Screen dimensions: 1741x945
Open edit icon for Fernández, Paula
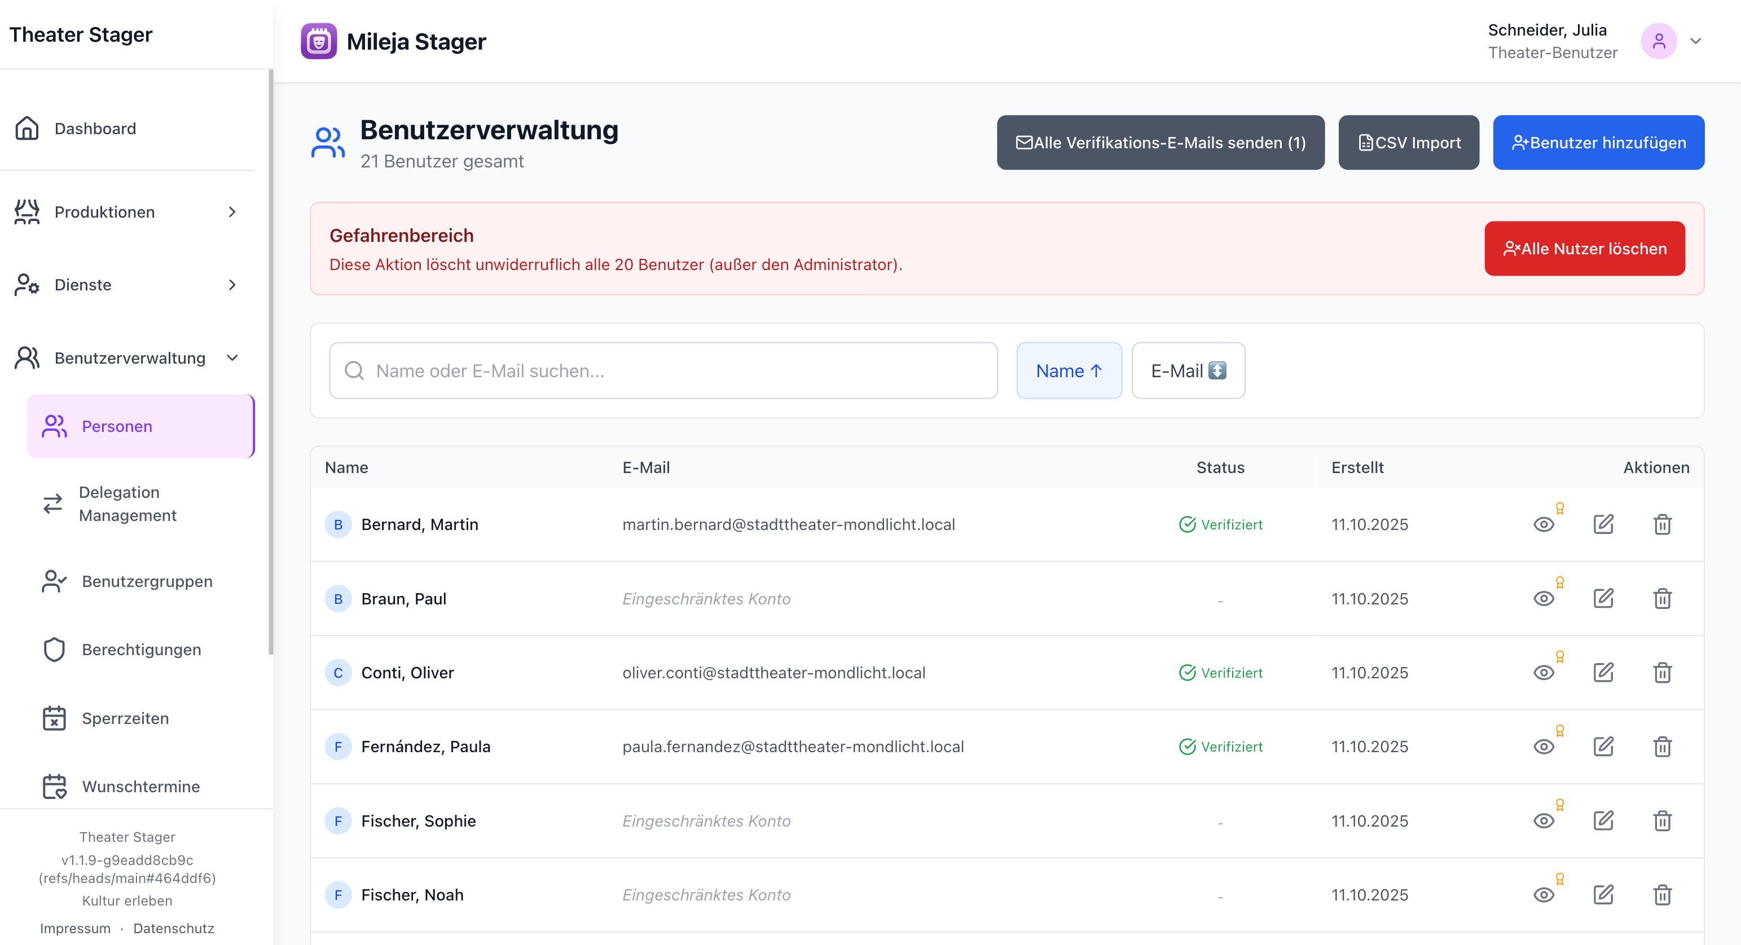[x=1603, y=747]
